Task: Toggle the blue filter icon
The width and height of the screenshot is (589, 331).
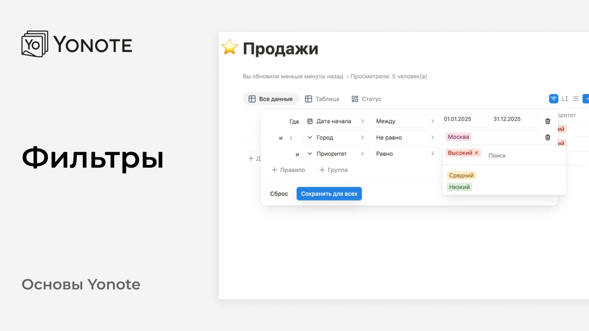Action: pyautogui.click(x=553, y=99)
